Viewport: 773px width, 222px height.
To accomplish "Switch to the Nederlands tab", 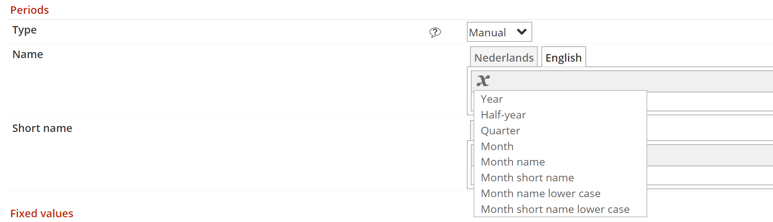I will [504, 57].
